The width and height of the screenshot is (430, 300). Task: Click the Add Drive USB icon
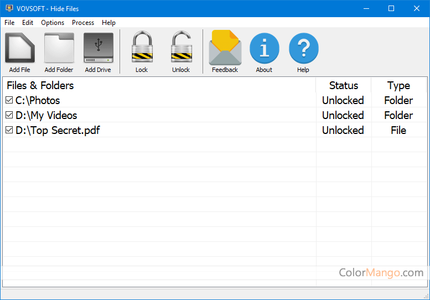(98, 49)
